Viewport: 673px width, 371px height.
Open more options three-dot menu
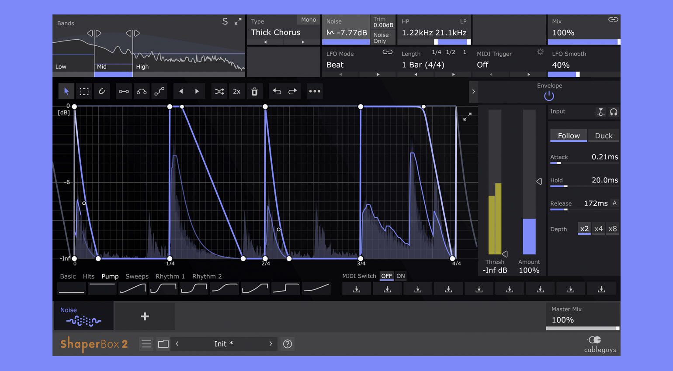point(315,91)
